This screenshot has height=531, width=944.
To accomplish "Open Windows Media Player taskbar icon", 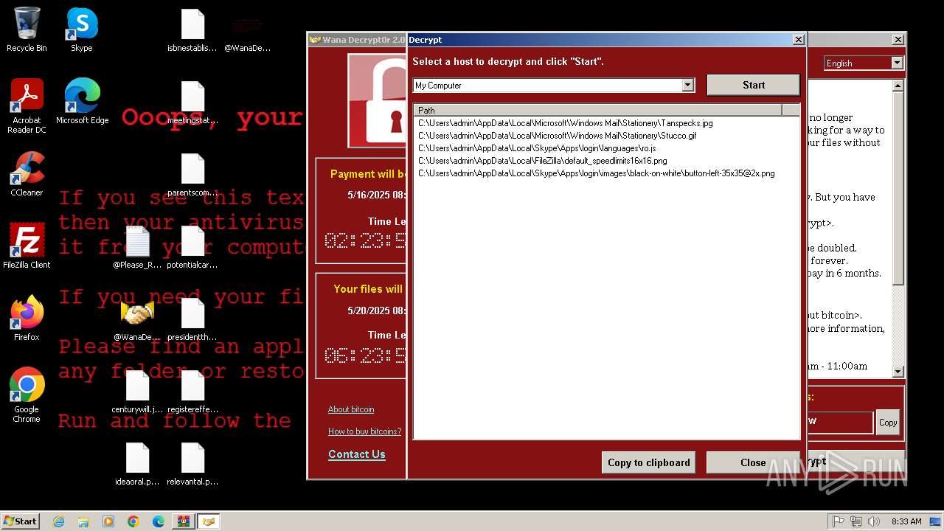I will [108, 521].
